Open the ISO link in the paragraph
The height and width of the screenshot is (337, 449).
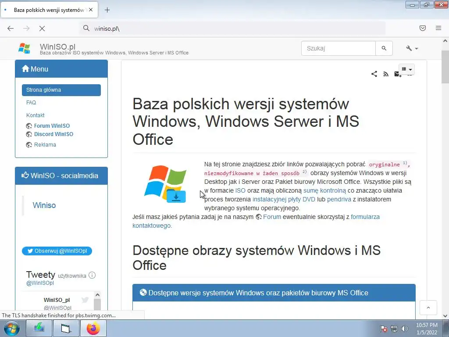coord(240,190)
